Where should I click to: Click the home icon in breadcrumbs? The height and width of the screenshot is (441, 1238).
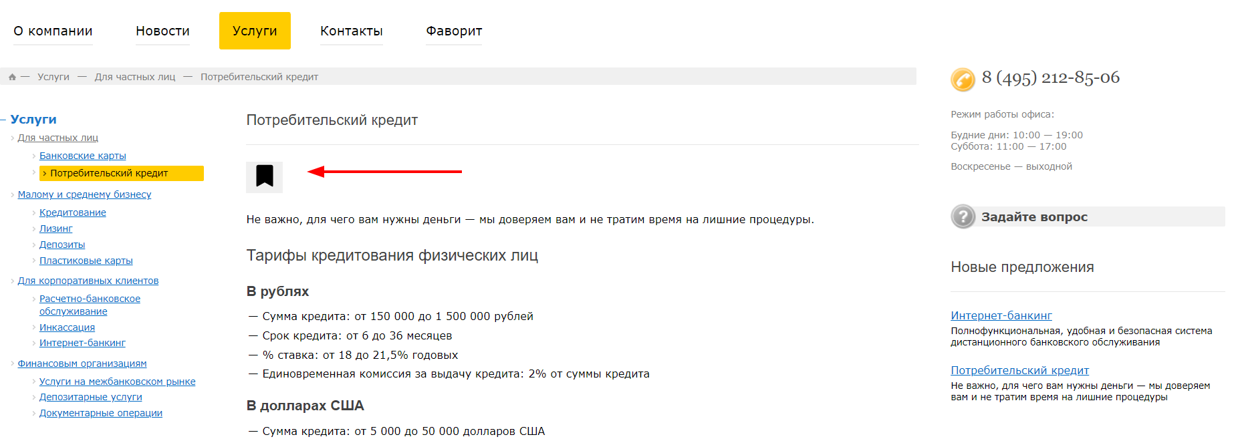point(12,77)
